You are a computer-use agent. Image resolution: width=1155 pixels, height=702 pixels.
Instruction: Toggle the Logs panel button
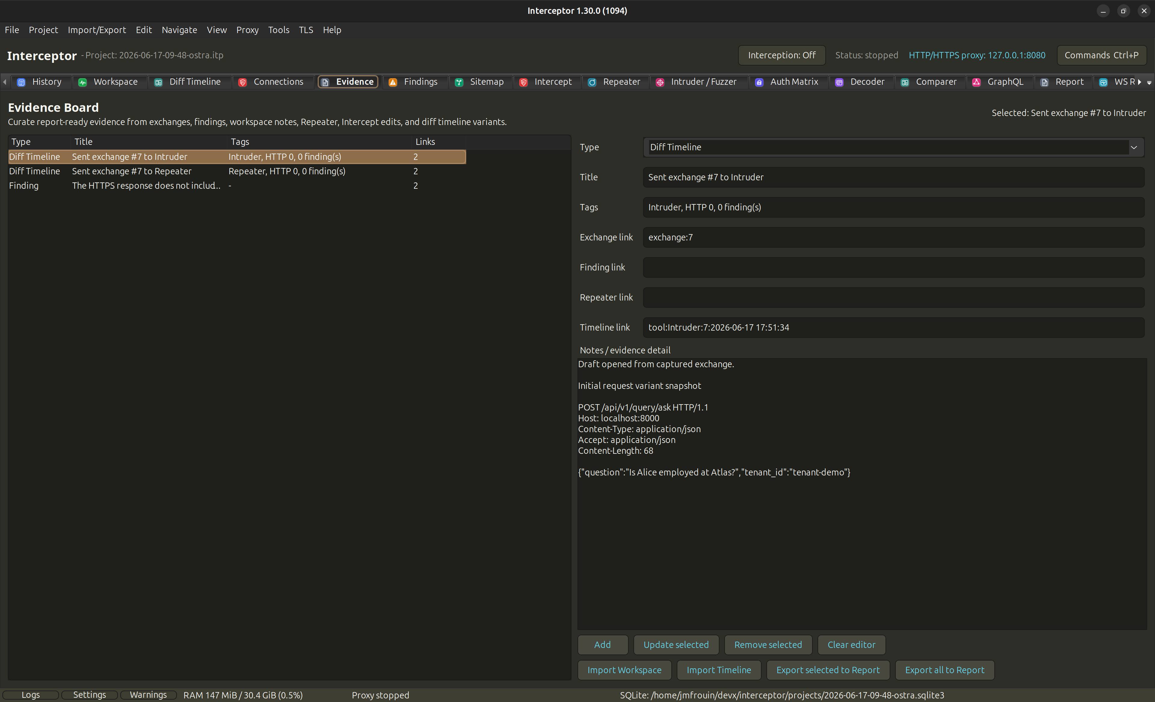(x=30, y=695)
